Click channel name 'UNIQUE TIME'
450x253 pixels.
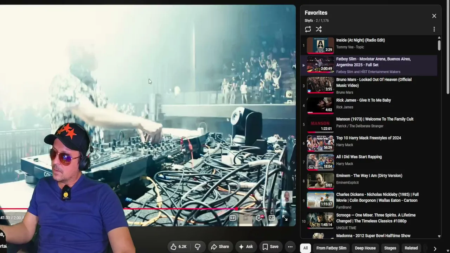pyautogui.click(x=346, y=228)
